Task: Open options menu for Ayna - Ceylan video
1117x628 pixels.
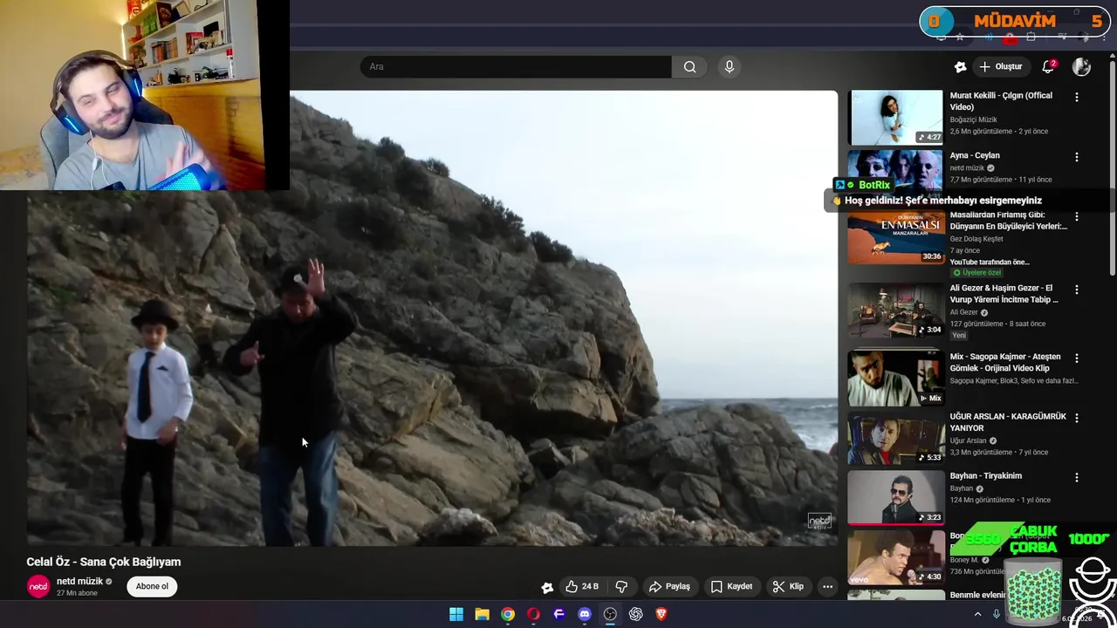Action: click(1076, 157)
